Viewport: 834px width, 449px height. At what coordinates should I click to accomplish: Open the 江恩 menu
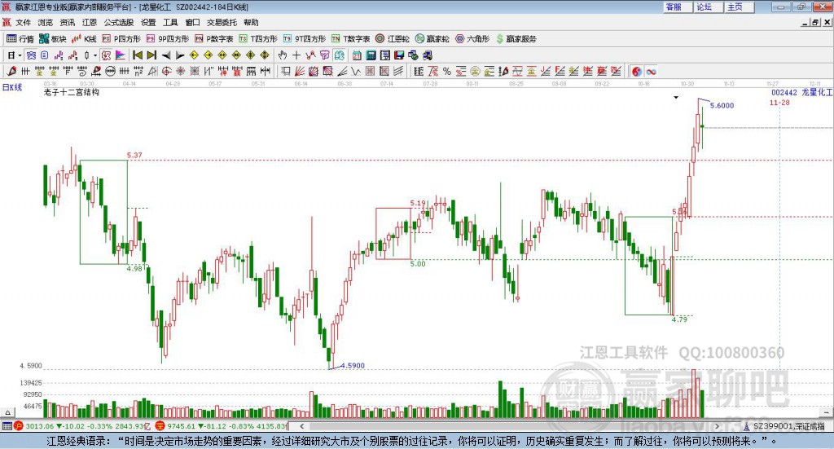click(x=90, y=22)
